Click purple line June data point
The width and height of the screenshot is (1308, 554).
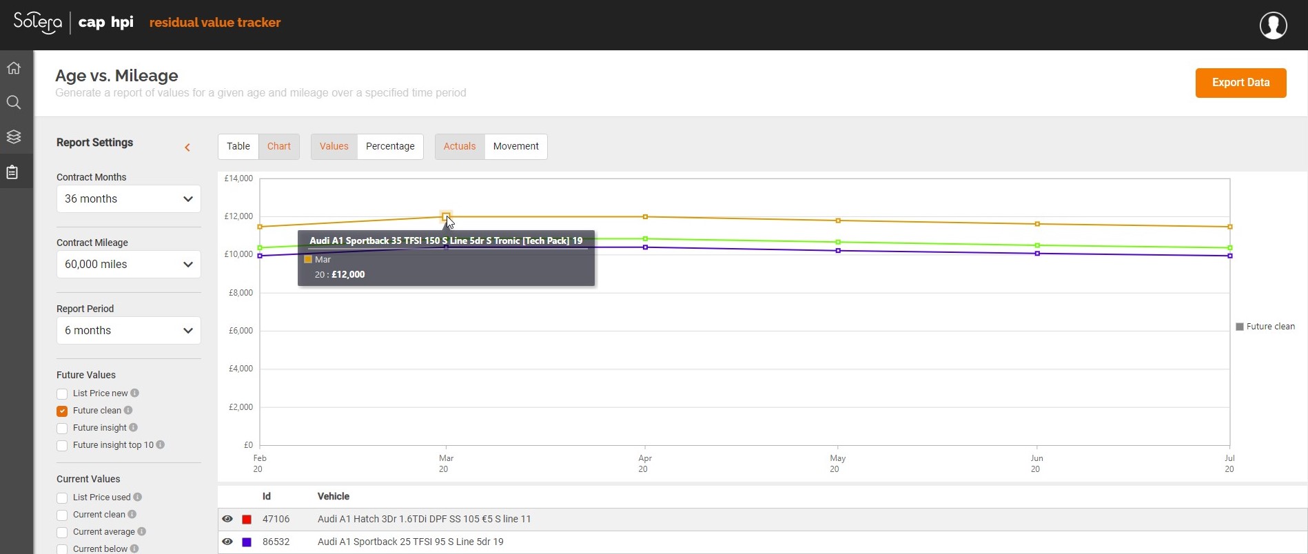(x=1037, y=254)
